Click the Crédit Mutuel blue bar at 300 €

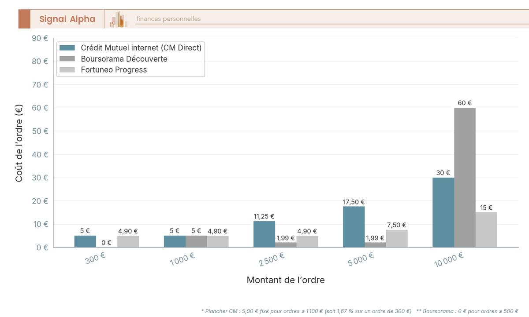click(85, 241)
